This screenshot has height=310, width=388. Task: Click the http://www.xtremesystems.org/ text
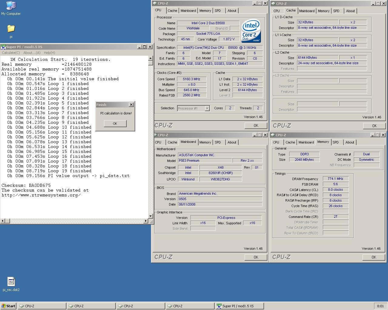tap(41, 195)
